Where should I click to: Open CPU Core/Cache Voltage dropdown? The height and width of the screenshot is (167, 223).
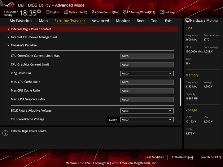click(x=147, y=120)
